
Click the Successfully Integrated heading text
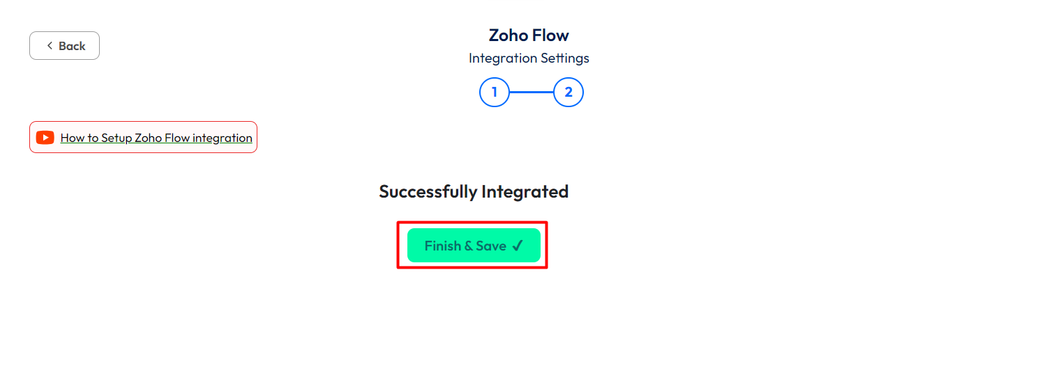click(474, 192)
